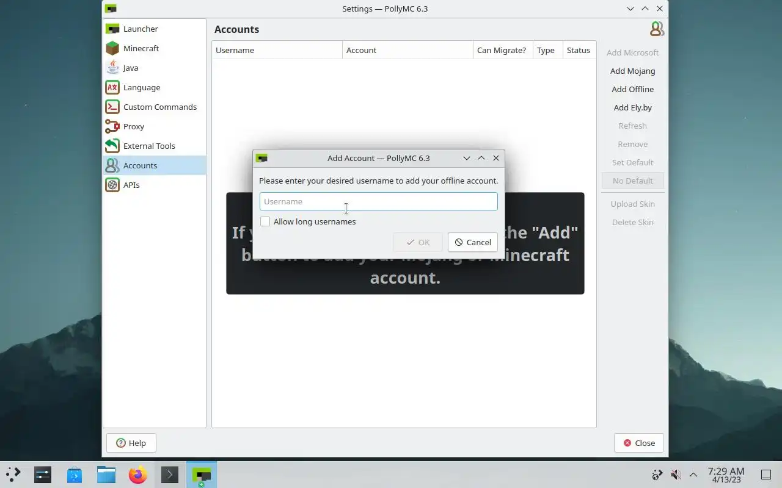The width and height of the screenshot is (782, 488).
Task: Sort by Type column header
Action: [547, 50]
